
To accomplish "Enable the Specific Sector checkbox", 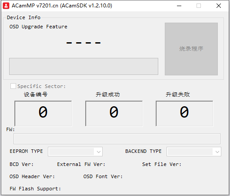I will tap(13, 86).
